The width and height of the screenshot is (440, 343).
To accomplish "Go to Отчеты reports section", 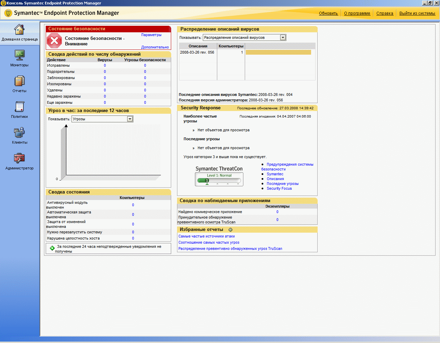I will [x=19, y=84].
